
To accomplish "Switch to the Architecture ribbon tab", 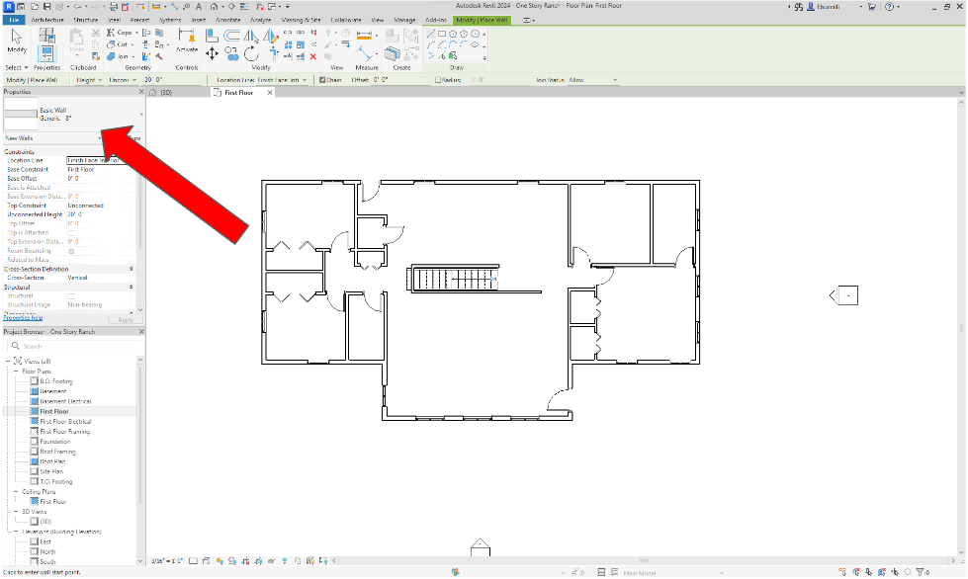I will 47,19.
